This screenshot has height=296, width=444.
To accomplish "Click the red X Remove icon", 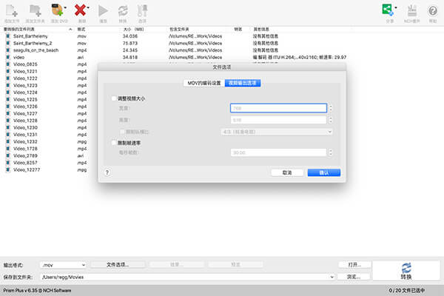I will (81, 10).
